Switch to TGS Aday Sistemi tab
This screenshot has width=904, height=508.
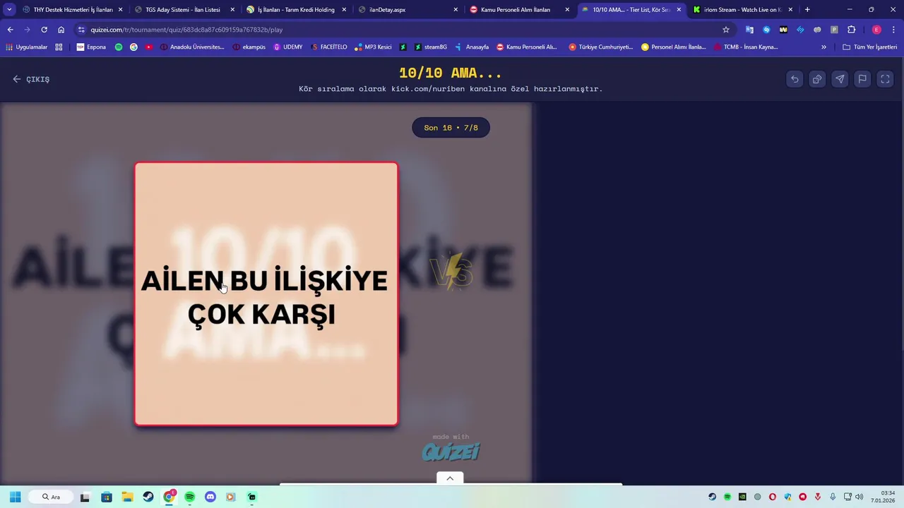[x=183, y=10]
